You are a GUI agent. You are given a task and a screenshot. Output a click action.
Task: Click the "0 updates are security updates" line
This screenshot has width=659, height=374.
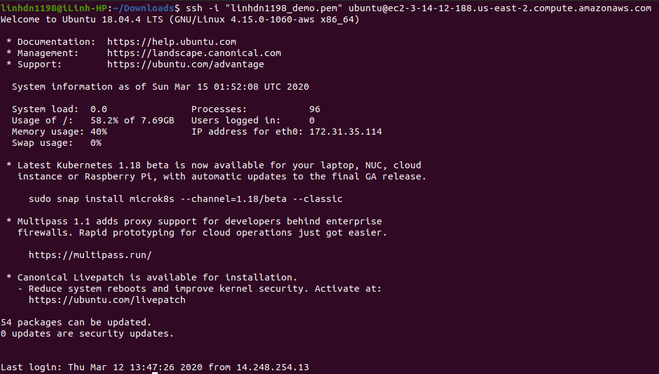point(87,333)
